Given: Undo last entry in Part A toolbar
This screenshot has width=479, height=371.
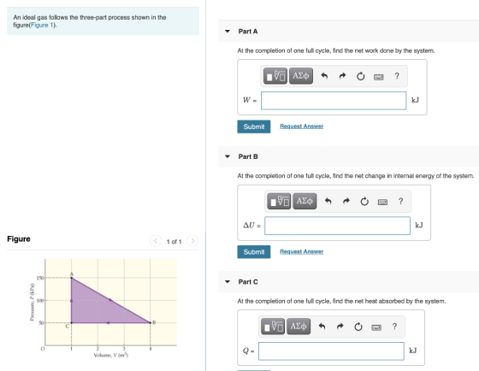Looking at the screenshot, I should [324, 76].
